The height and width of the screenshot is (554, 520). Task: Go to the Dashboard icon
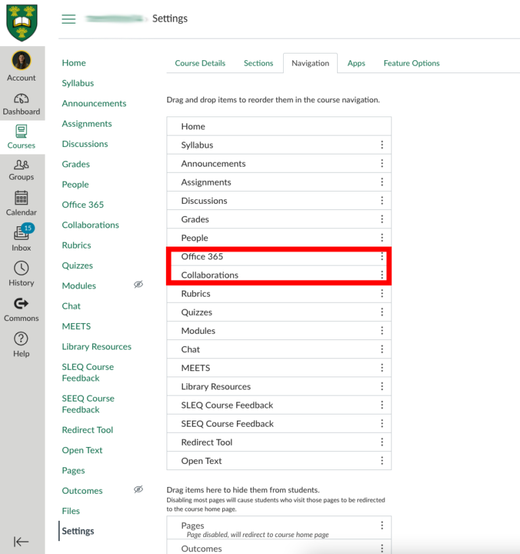[x=22, y=99]
